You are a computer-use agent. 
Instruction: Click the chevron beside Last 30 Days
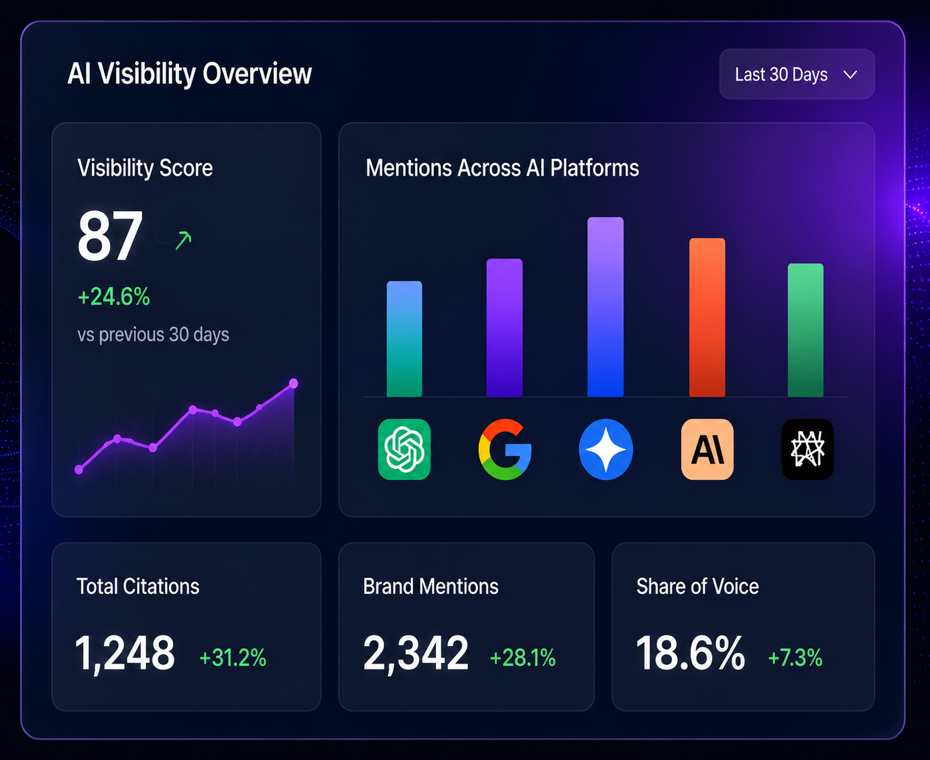(850, 74)
